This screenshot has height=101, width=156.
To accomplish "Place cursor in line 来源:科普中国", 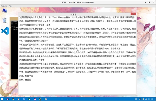I will [26, 76].
